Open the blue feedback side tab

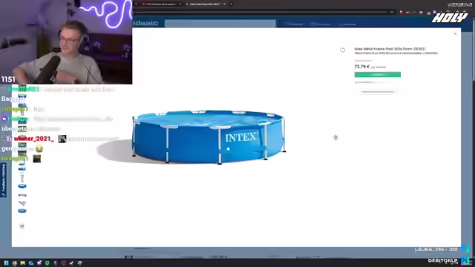(3, 180)
